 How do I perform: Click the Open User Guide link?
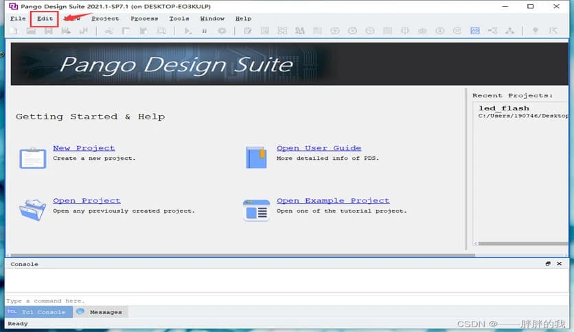click(x=319, y=148)
